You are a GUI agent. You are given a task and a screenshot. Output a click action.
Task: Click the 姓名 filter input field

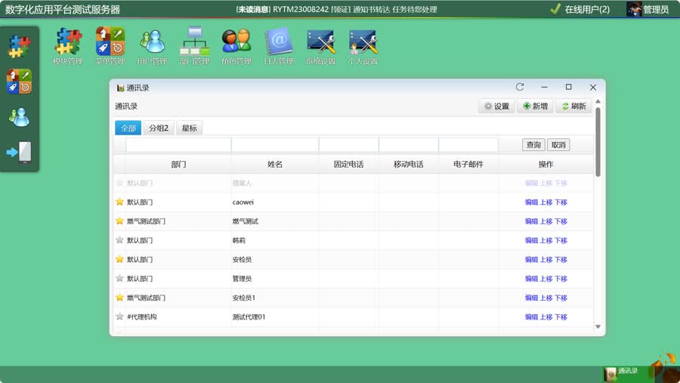274,145
